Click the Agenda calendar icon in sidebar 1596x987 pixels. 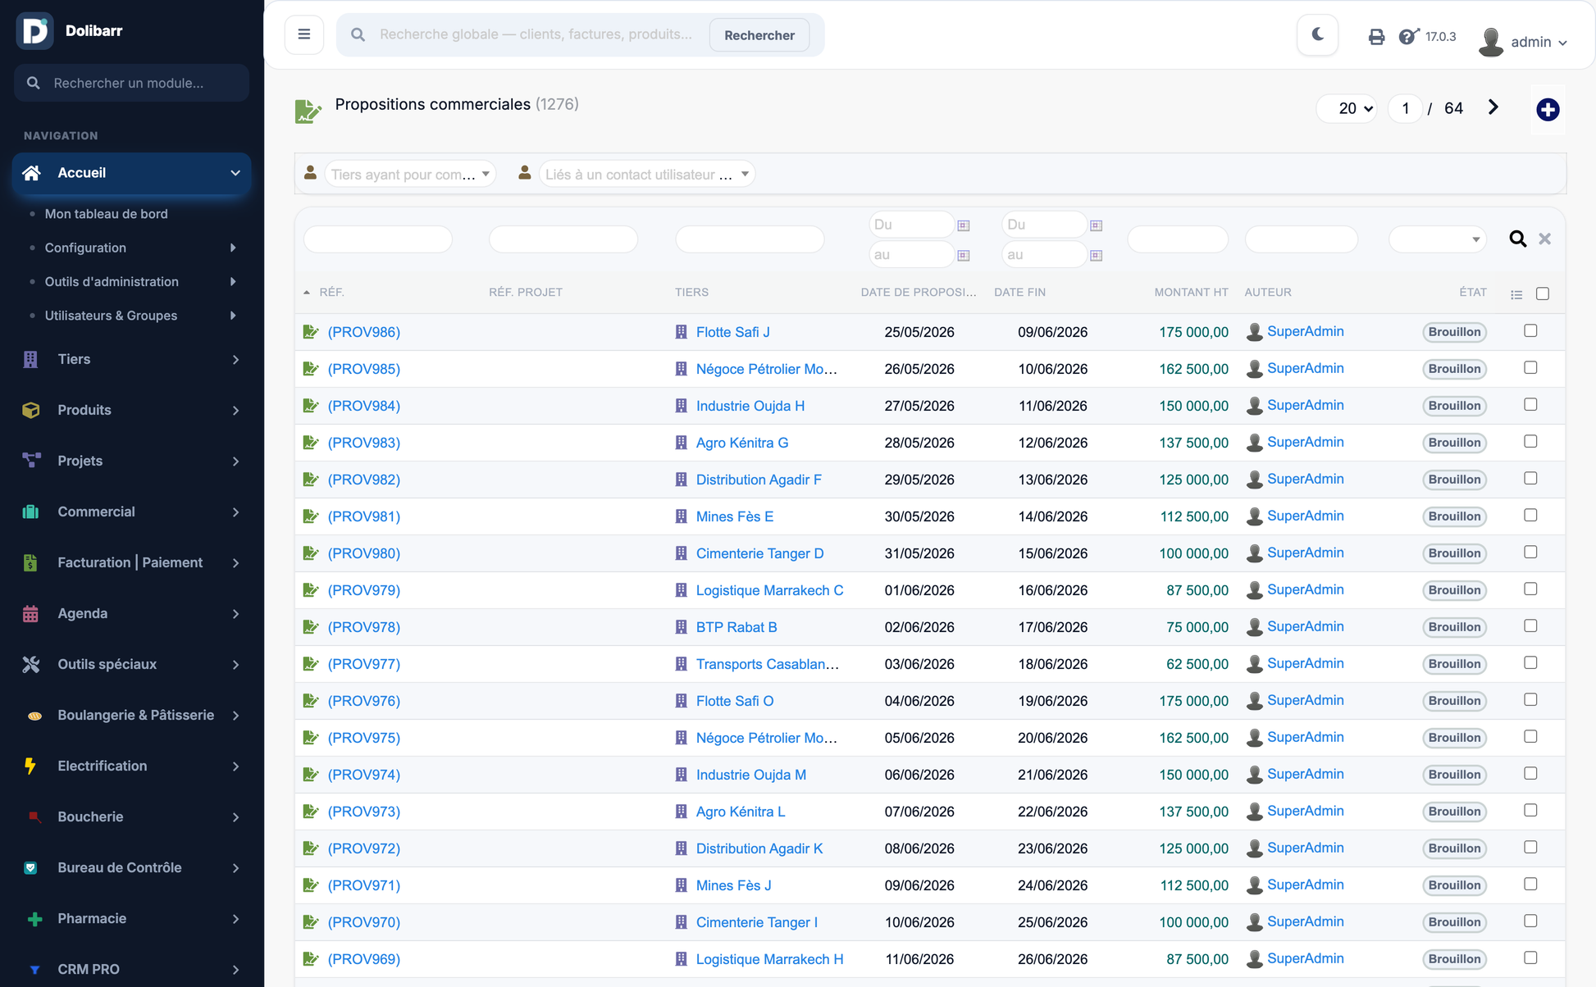tap(31, 613)
